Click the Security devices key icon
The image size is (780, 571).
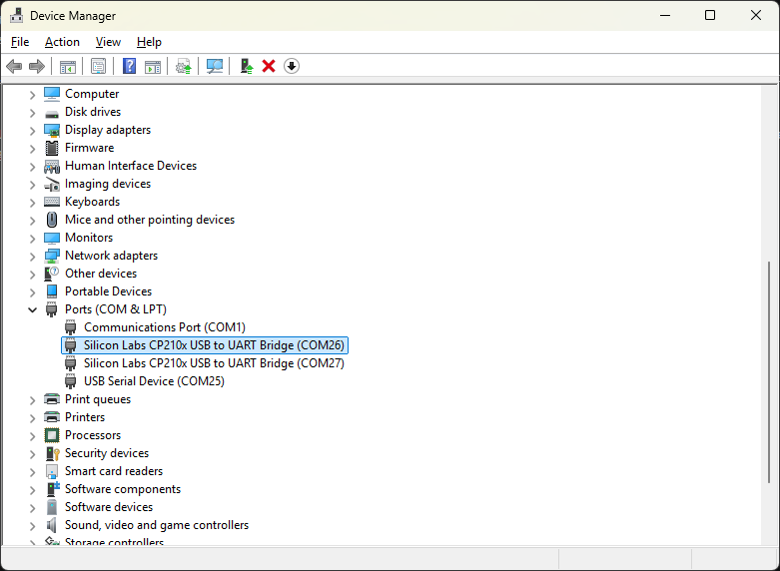[52, 453]
